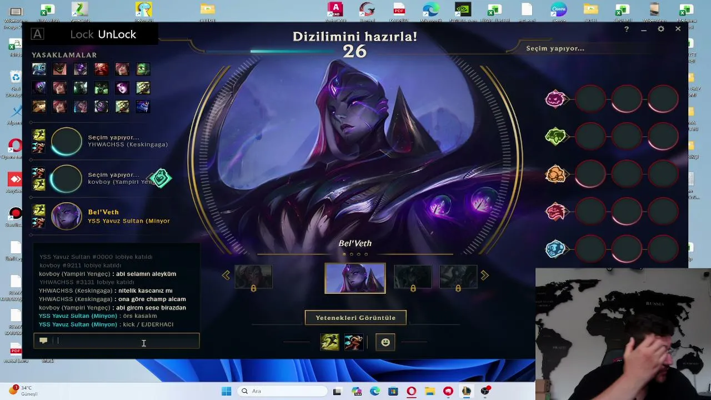
Task: Click the chat message input field
Action: (x=116, y=341)
